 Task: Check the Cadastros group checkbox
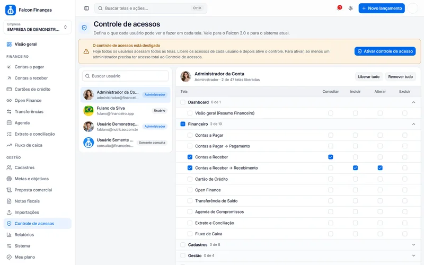pyautogui.click(x=183, y=245)
